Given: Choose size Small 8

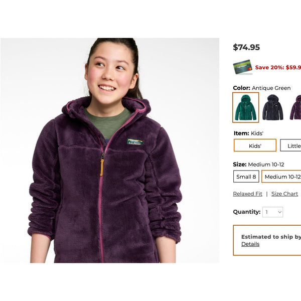Looking at the screenshot, I should point(246,177).
